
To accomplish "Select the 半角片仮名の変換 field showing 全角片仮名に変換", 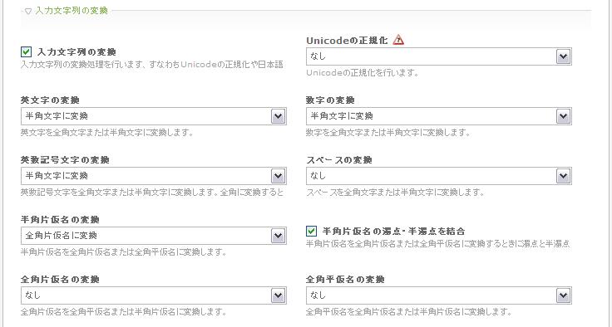I will [x=154, y=236].
